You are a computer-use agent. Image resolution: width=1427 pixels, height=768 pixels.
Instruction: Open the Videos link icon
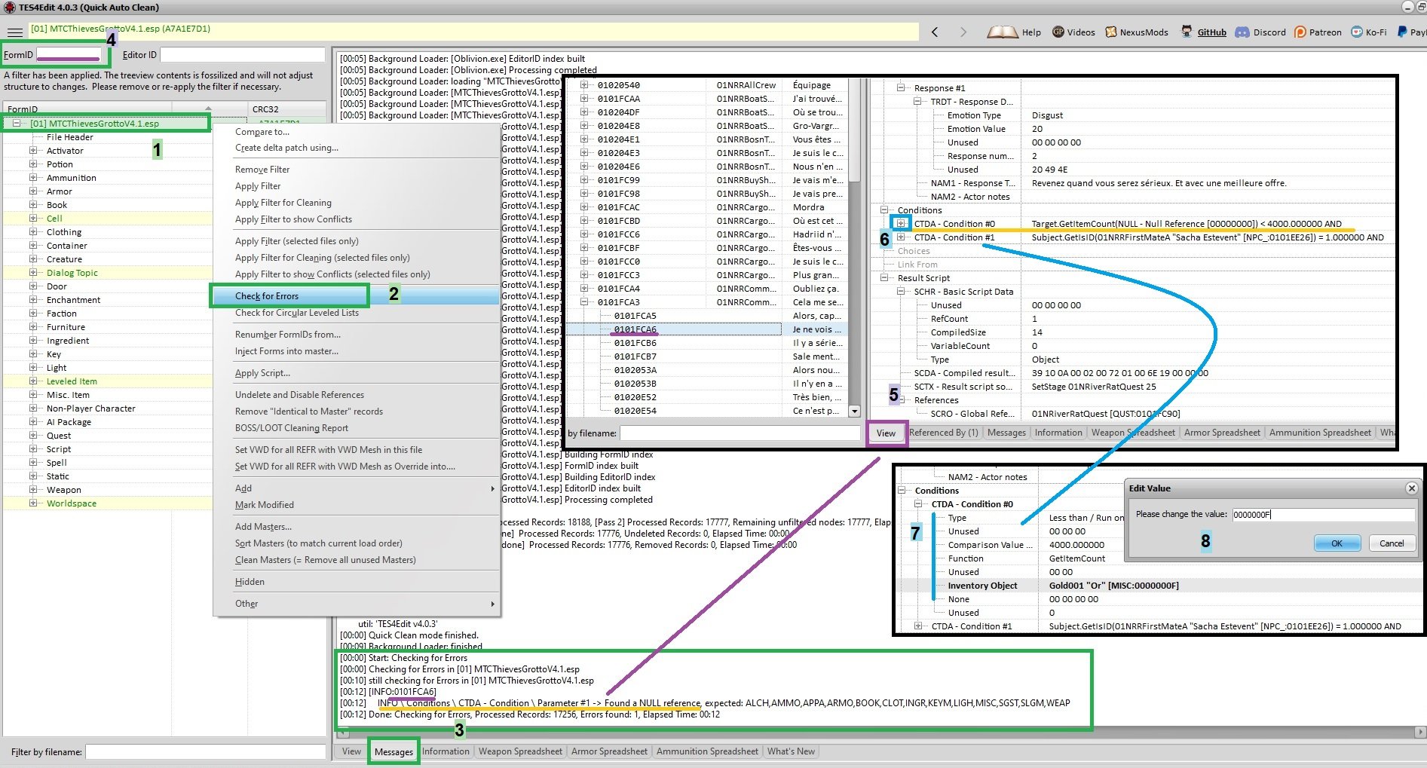click(x=1058, y=32)
